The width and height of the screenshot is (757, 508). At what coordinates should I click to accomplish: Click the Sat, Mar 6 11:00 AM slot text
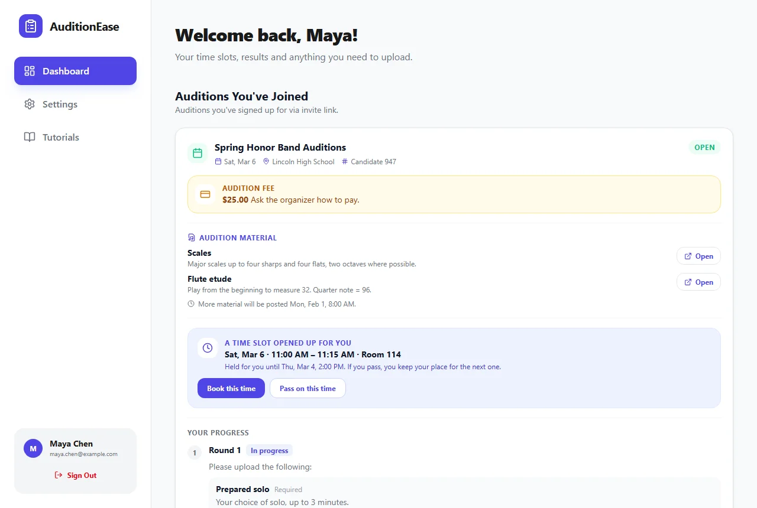pyautogui.click(x=313, y=354)
